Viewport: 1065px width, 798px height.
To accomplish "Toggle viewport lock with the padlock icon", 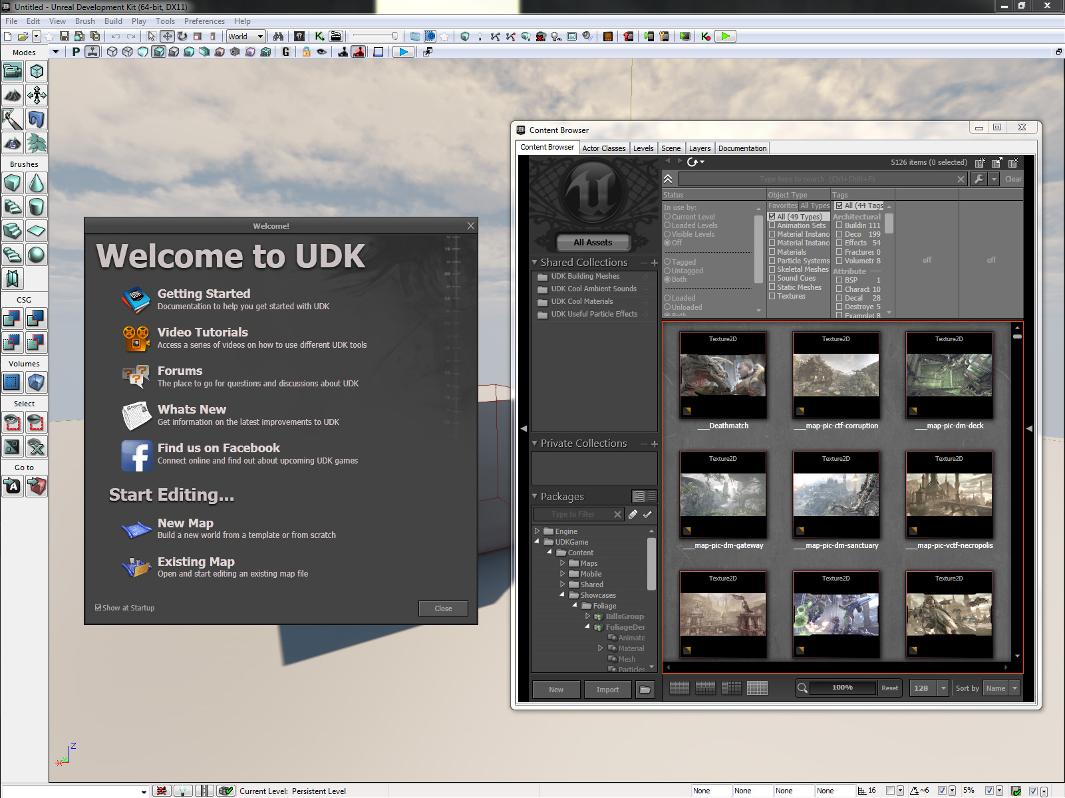I will pos(306,52).
